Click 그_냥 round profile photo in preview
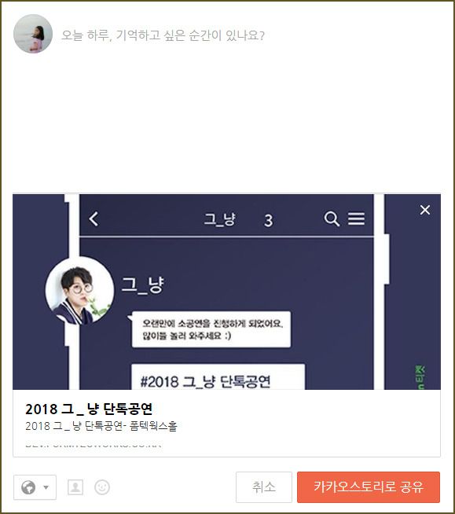 click(79, 291)
